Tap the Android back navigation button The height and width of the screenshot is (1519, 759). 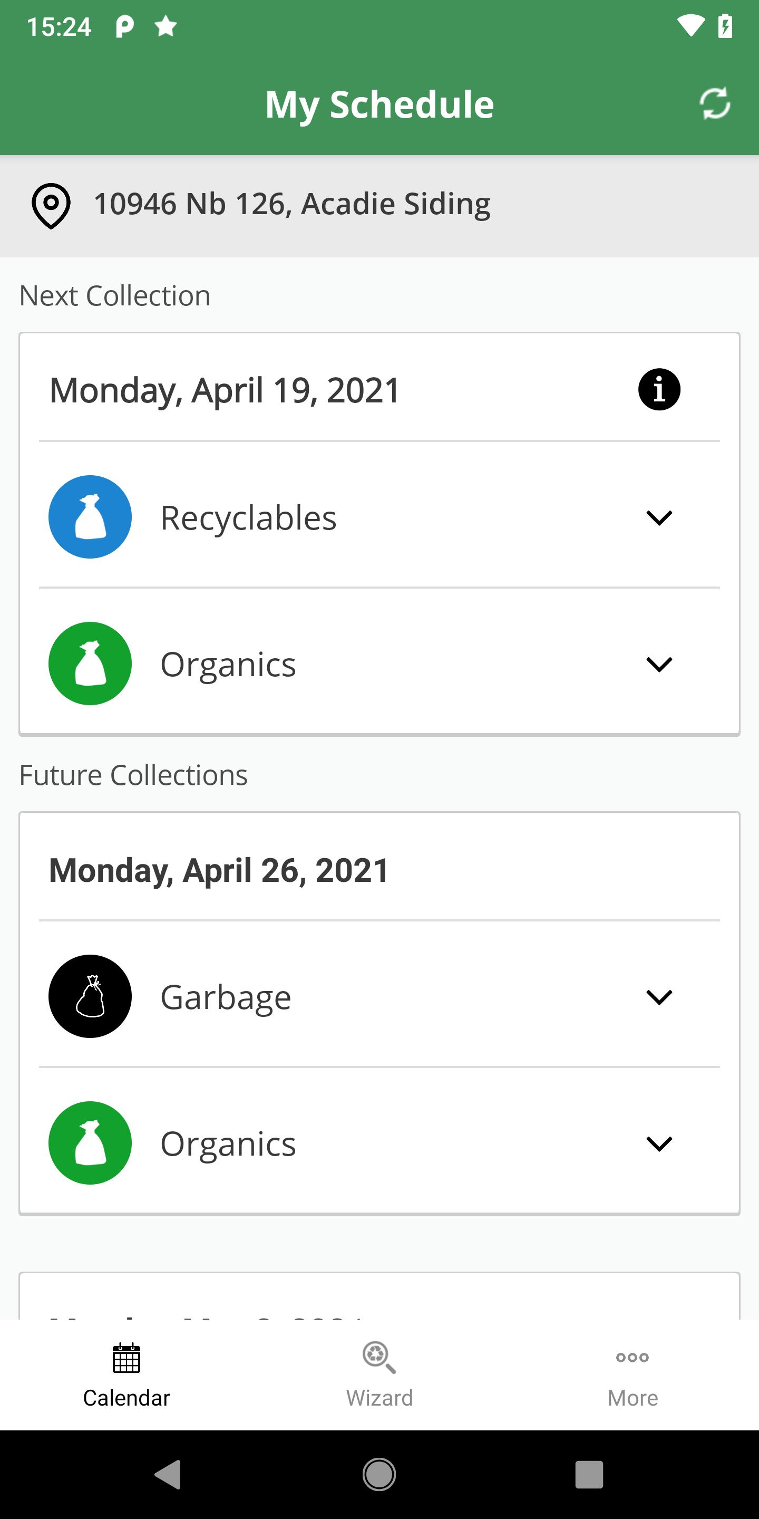tap(168, 1475)
